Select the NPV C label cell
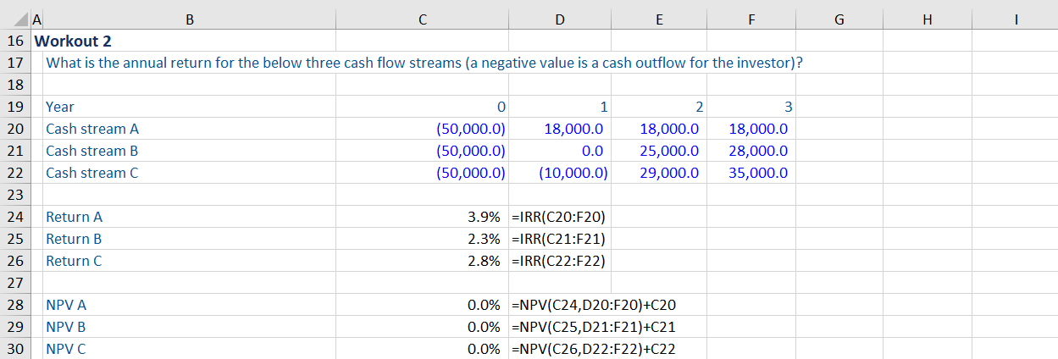1058x359 pixels. coord(66,349)
